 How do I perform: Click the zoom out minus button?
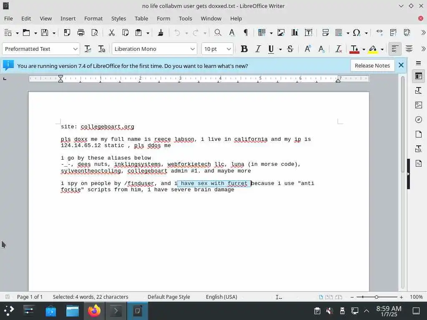352,297
